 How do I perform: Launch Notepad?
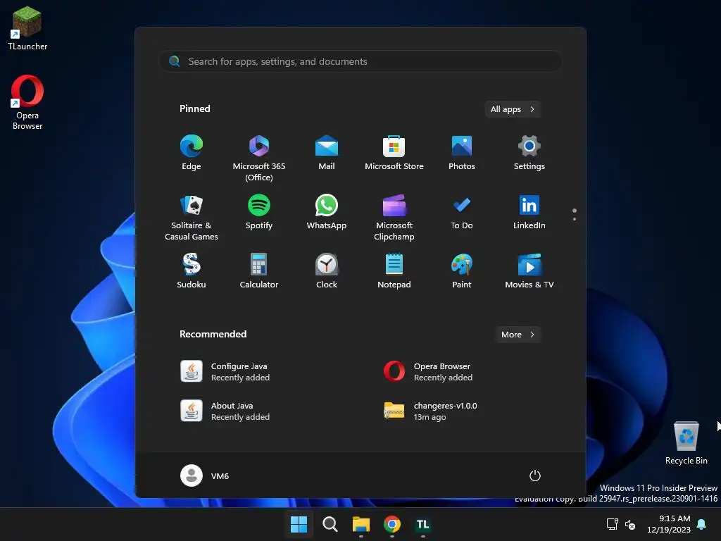(394, 271)
